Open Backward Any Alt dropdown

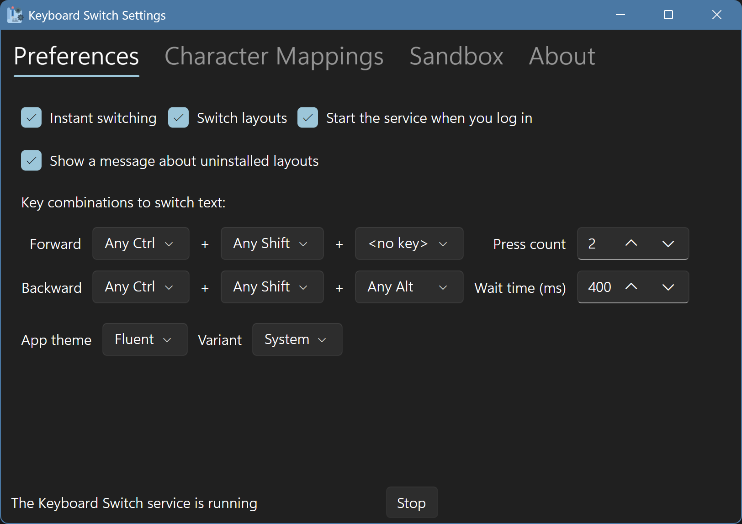tap(409, 287)
